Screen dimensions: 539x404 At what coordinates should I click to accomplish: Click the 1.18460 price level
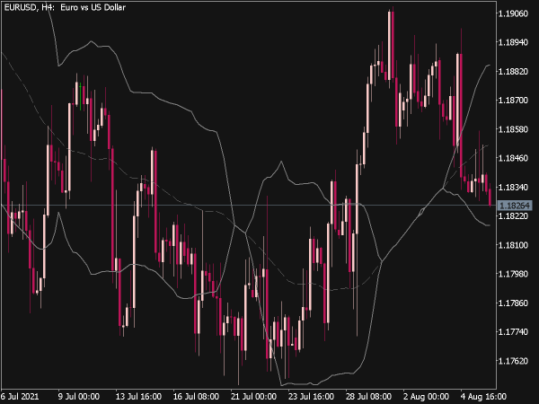click(x=513, y=158)
